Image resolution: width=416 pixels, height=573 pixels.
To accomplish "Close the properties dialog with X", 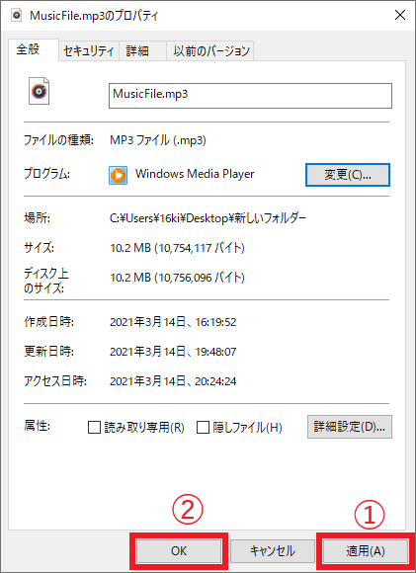I will [400, 16].
